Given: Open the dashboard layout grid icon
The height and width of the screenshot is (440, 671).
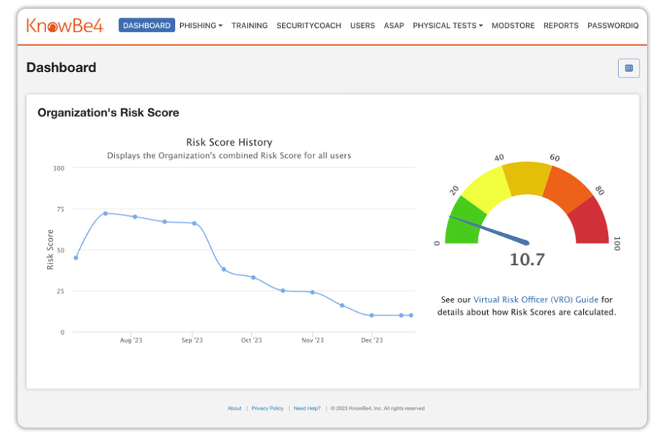Looking at the screenshot, I should click(628, 67).
